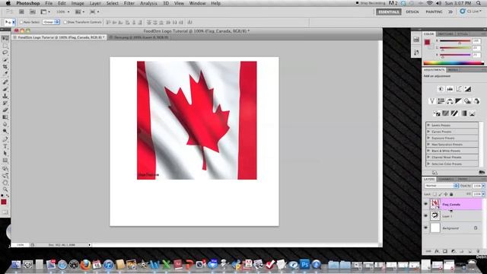Add a Black & White adjustment

point(458,101)
